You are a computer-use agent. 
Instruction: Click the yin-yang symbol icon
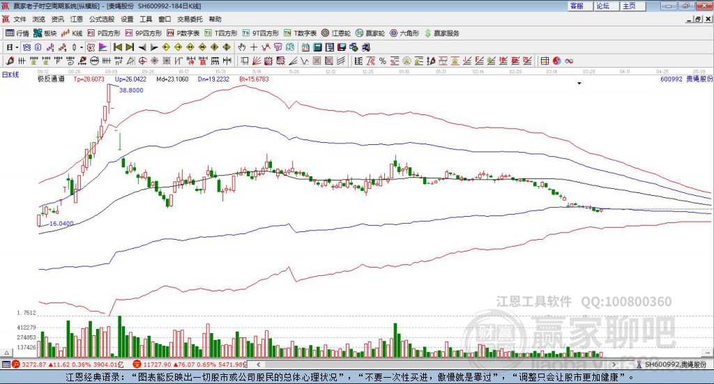[x=557, y=61]
